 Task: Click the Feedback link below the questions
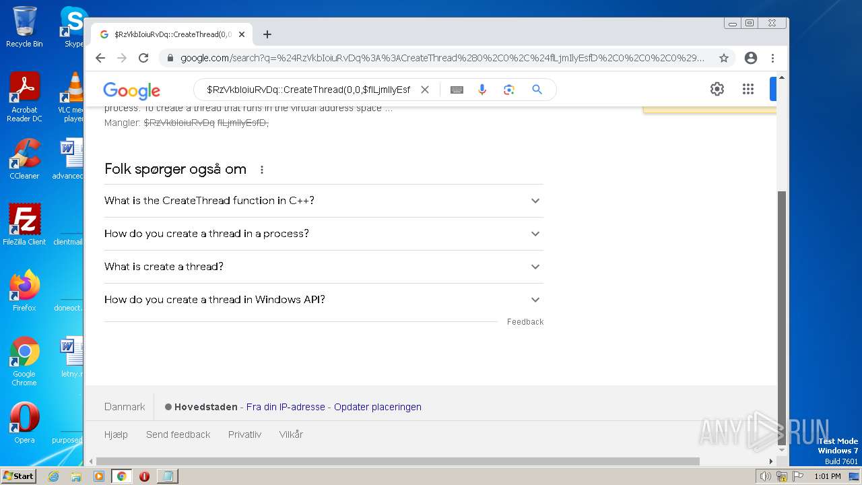[525, 322]
